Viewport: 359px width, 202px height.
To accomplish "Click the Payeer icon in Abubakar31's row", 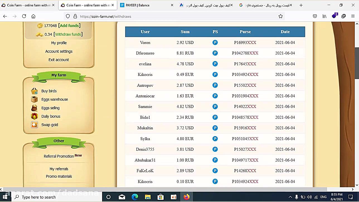I will [x=215, y=160].
